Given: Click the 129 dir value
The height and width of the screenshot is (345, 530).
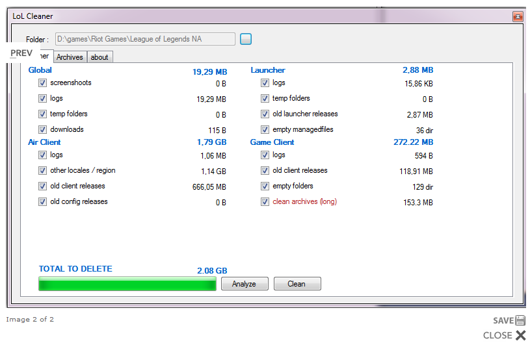Looking at the screenshot, I should click(x=423, y=187).
